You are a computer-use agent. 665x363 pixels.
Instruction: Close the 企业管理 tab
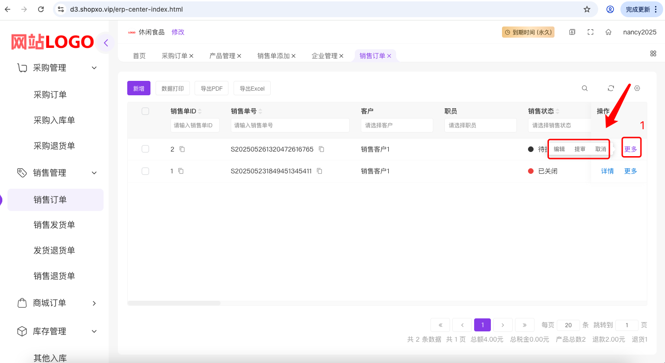tap(341, 56)
